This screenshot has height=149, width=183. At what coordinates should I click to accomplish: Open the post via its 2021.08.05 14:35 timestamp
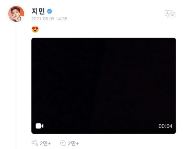49,19
